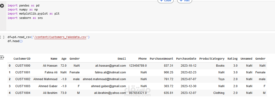This screenshot has height=99, width=275.
Task: Click the purchase amount 303.72
Action: pyautogui.click(x=168, y=86)
